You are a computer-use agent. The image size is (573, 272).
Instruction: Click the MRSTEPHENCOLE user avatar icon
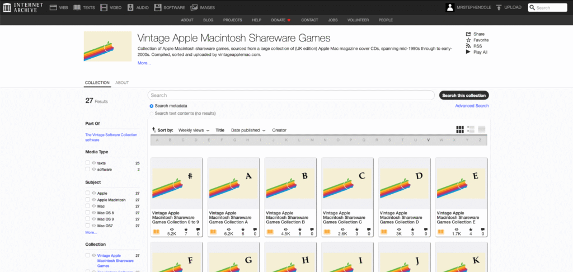coord(450,7)
